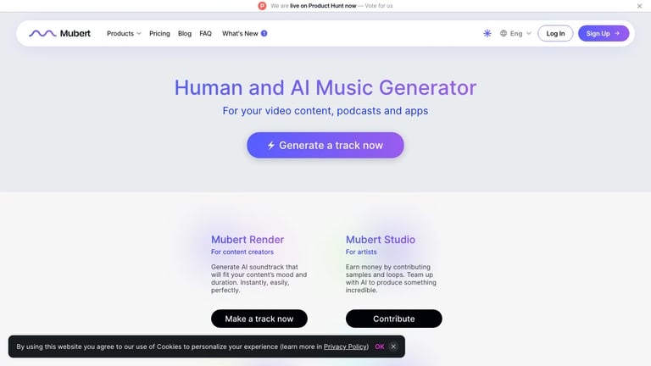Click the Mubert wave logo
Screen dimensions: 651x366
59,33
